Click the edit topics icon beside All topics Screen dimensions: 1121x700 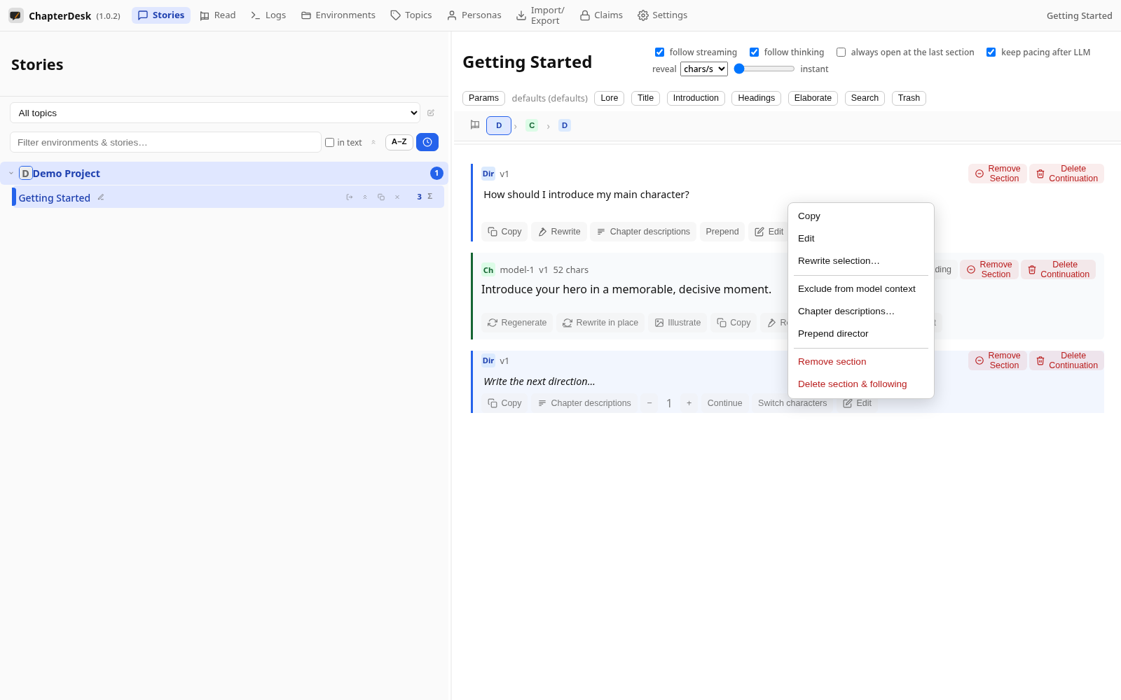[431, 113]
